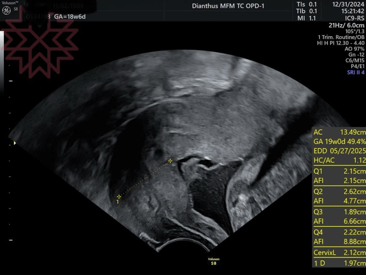Select the upper caliper cross marker

(x=170, y=161)
